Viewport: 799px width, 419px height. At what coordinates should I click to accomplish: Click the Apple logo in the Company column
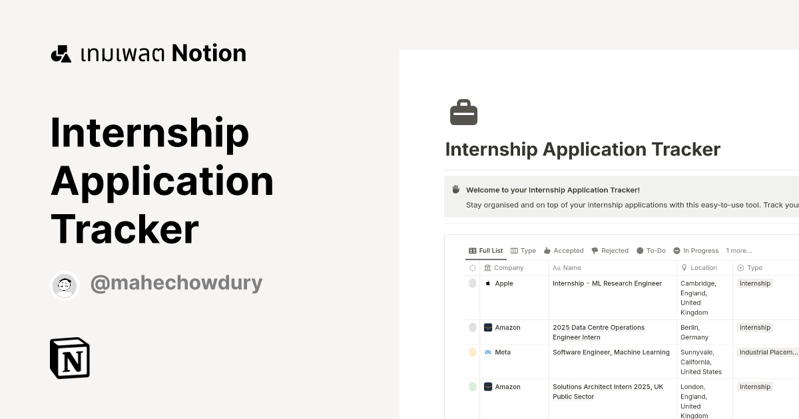[x=489, y=283]
